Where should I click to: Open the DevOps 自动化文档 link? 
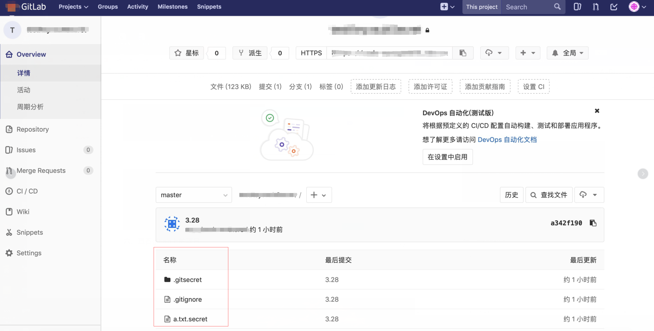507,140
